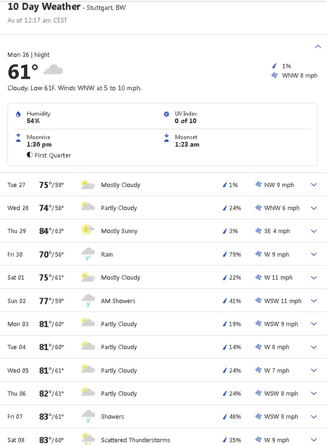Open the Sun 02 AM Showers row
This screenshot has height=445, width=327.
[x=163, y=301]
